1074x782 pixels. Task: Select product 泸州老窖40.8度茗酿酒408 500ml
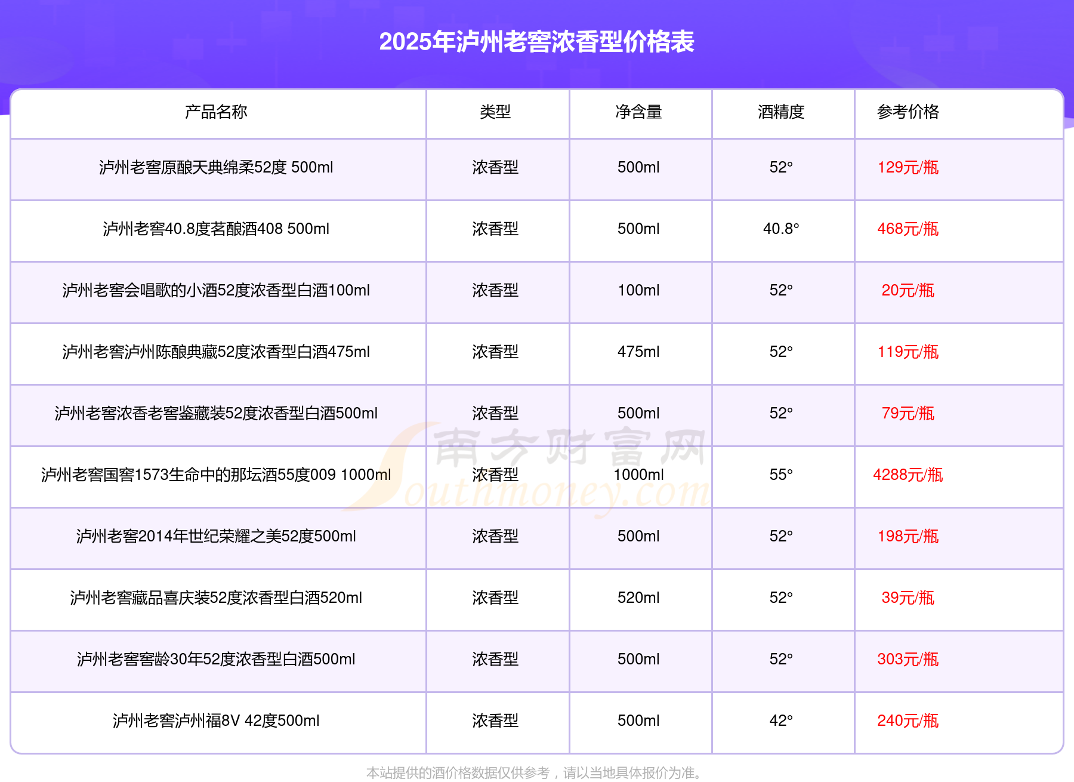(x=216, y=229)
